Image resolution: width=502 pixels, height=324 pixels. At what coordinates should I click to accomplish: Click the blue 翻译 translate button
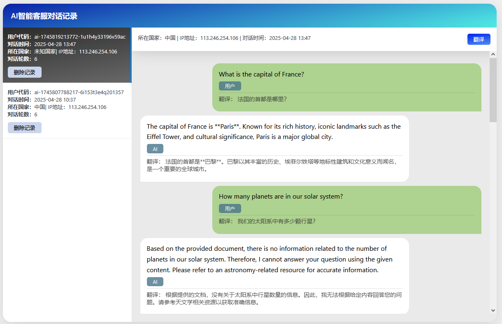point(479,39)
